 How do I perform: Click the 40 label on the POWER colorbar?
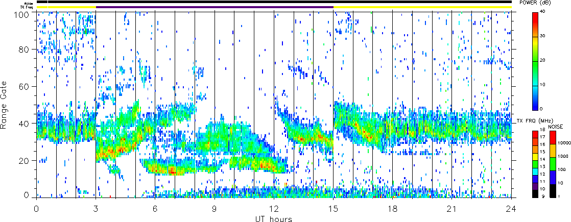542,12
